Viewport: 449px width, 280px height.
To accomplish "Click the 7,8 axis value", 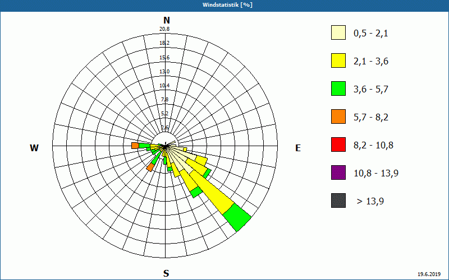I will [x=165, y=100].
